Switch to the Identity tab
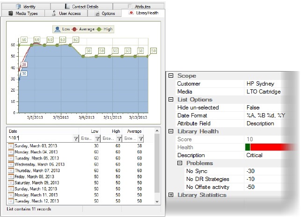 26,7
